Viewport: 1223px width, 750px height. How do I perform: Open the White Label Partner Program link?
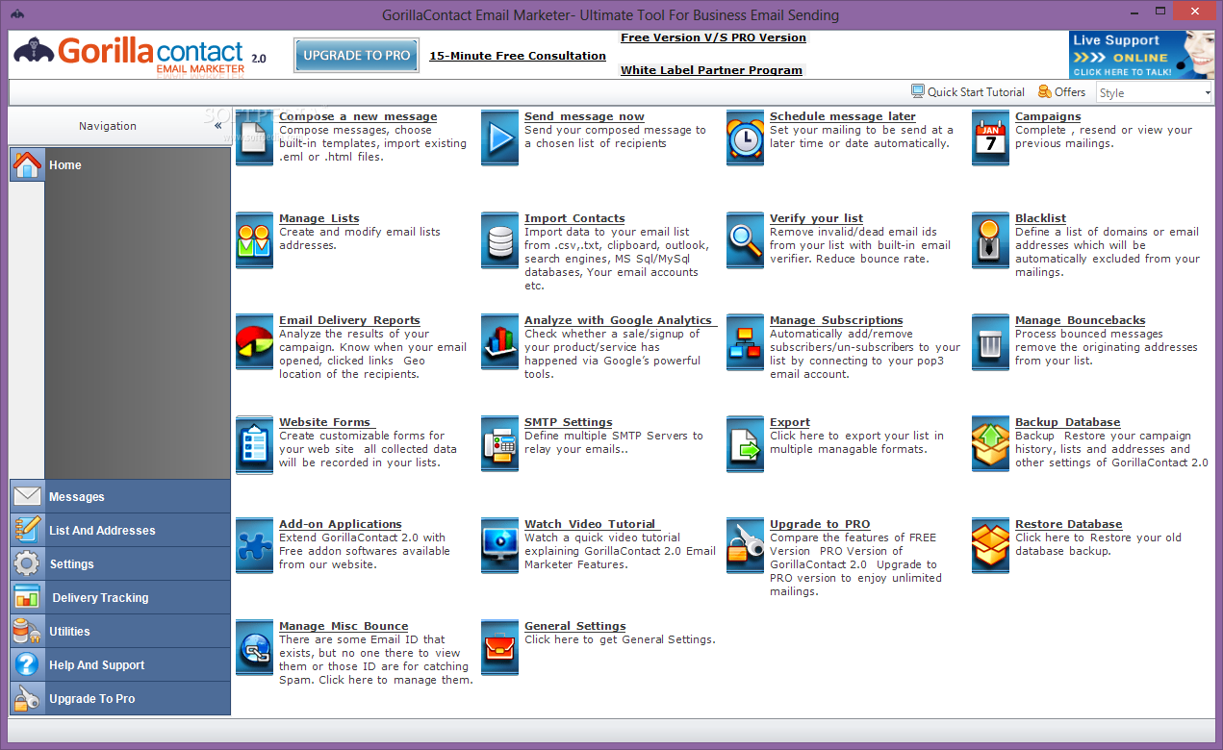click(x=711, y=70)
